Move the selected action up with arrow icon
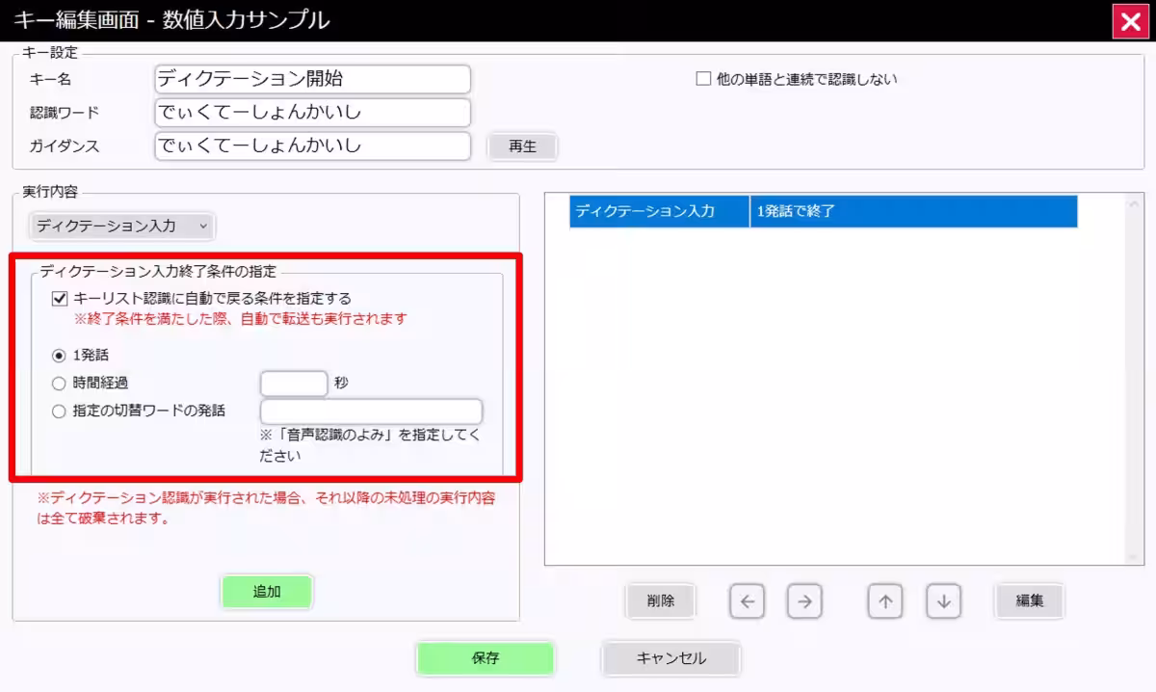 pos(883,601)
